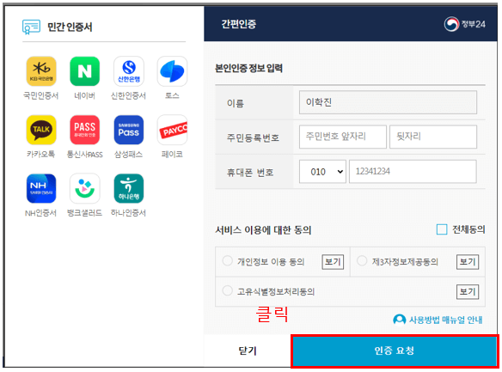The width and height of the screenshot is (502, 372).
Task: Click the 정부24 logo
Action: coord(464,24)
